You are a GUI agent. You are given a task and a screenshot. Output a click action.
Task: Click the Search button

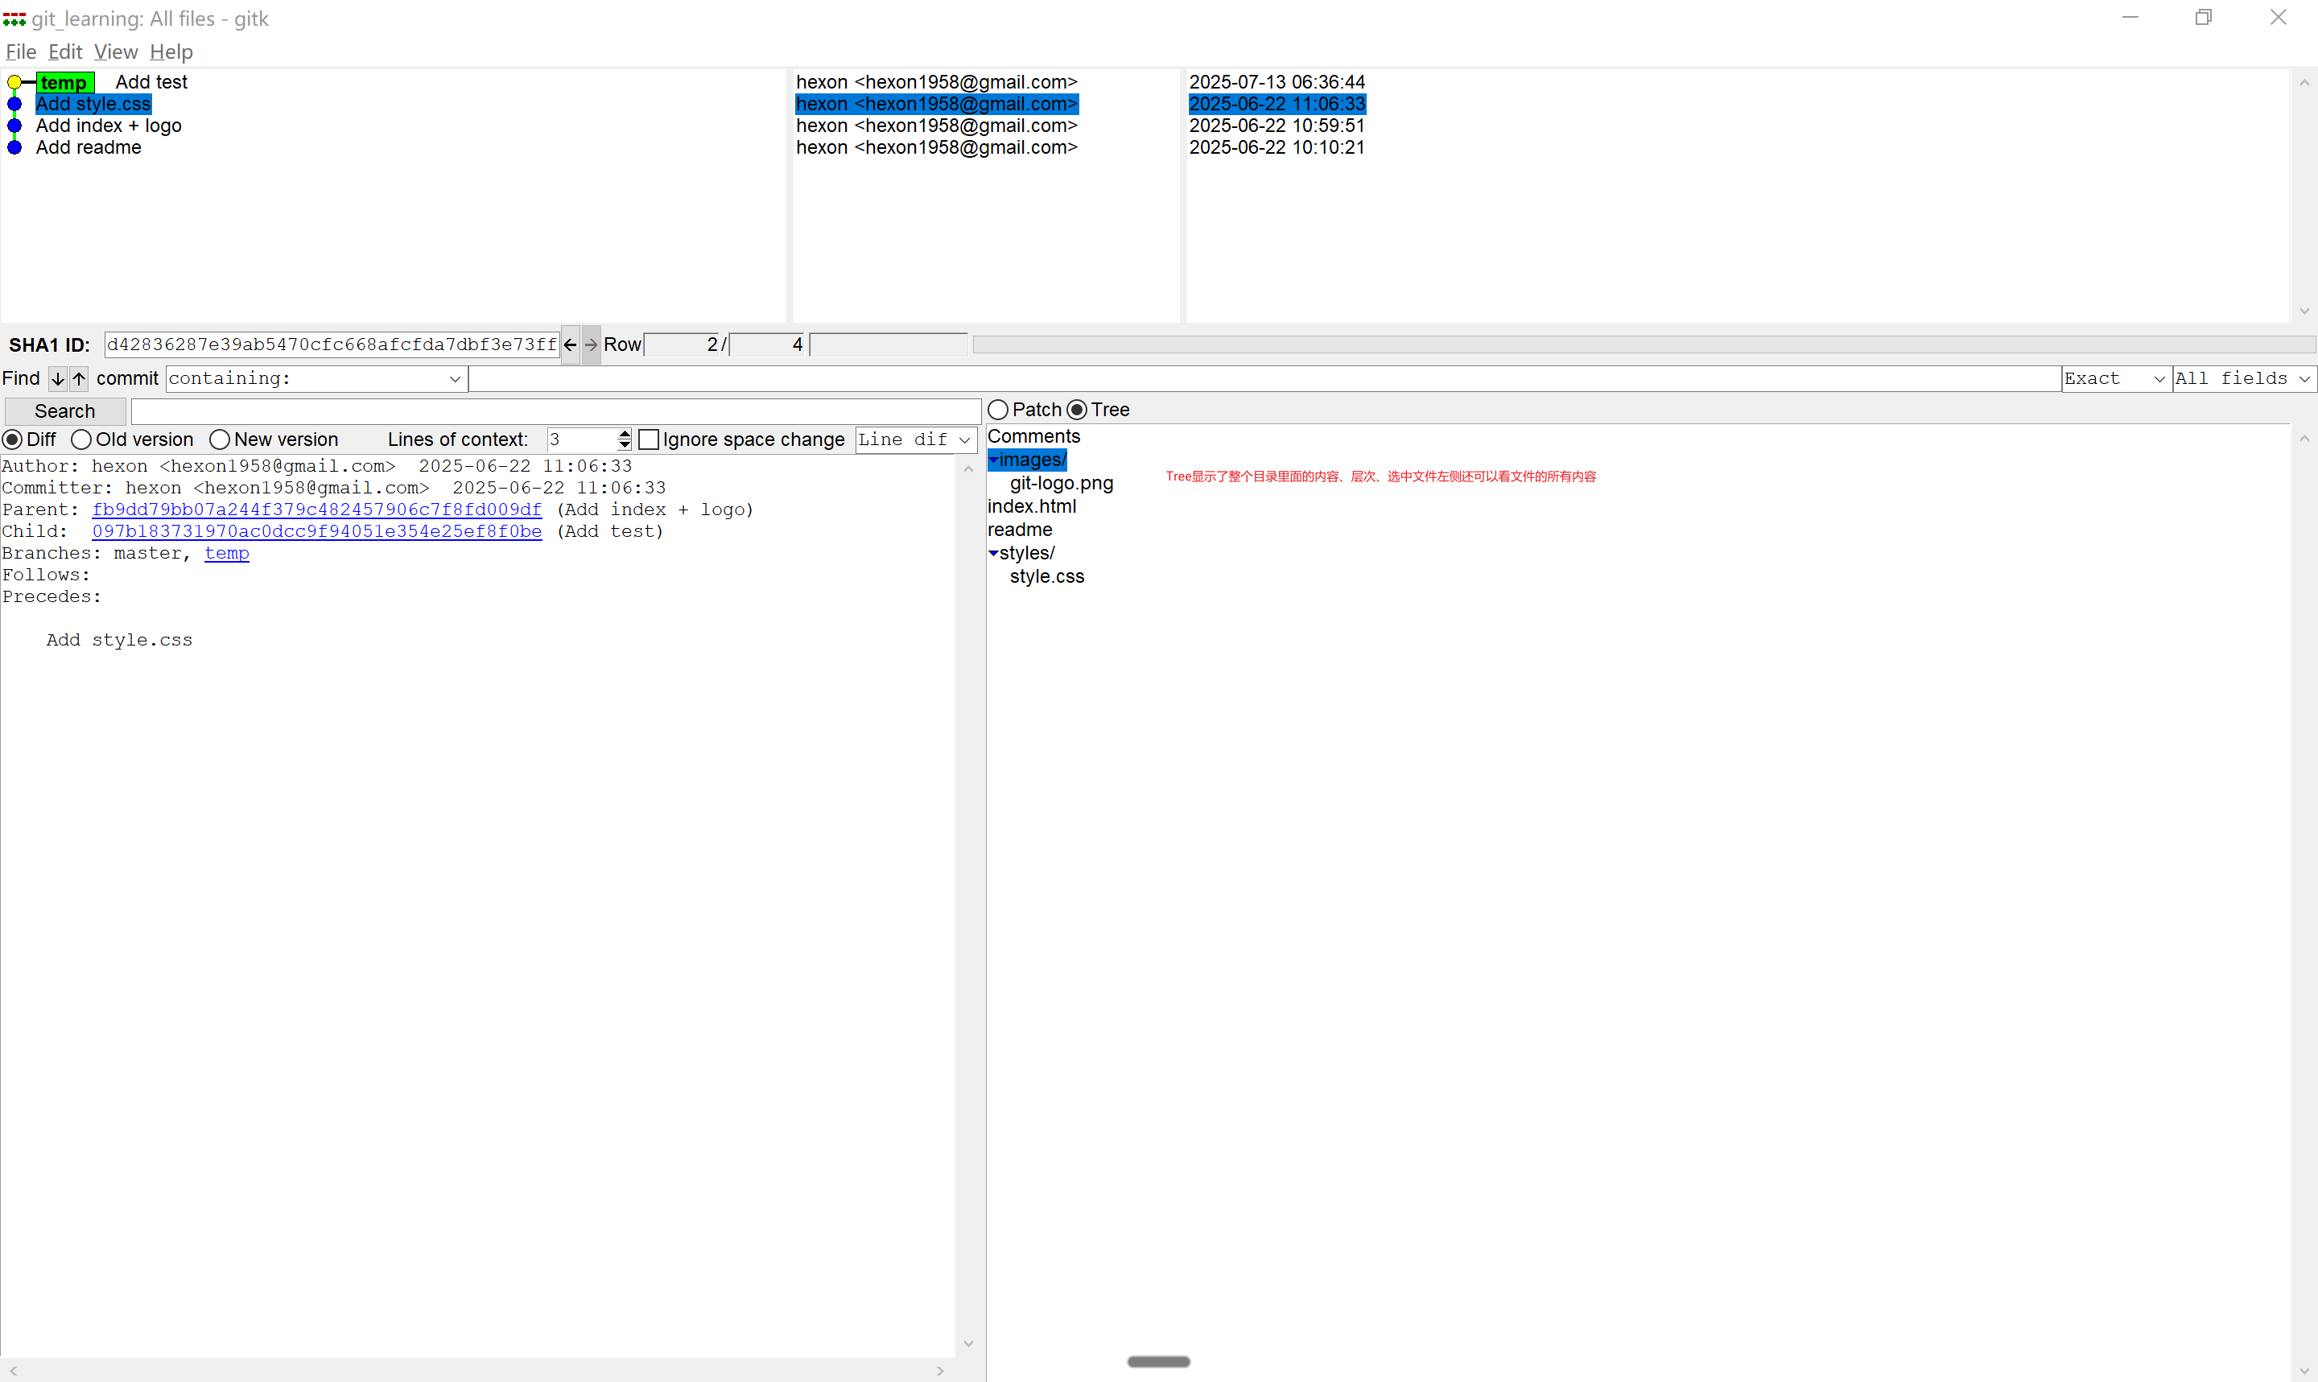coord(64,410)
